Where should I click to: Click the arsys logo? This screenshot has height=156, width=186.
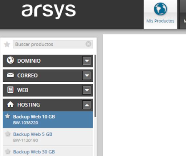[x=49, y=11]
